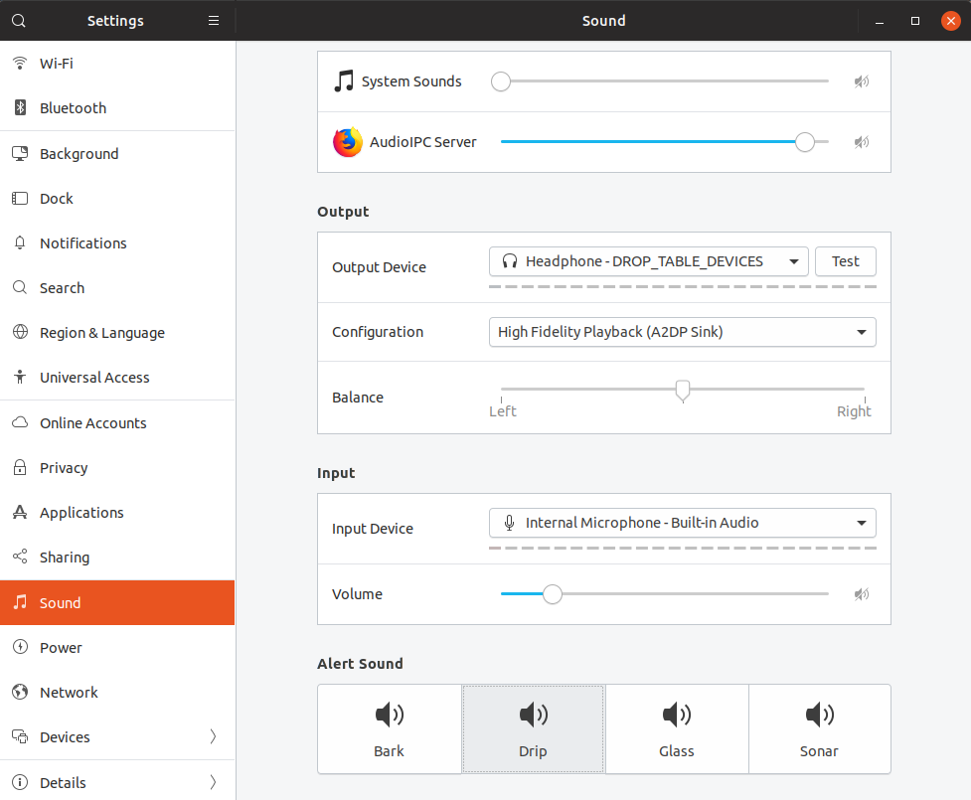Toggle mute for System Sounds
Image resolution: width=971 pixels, height=800 pixels.
click(862, 81)
